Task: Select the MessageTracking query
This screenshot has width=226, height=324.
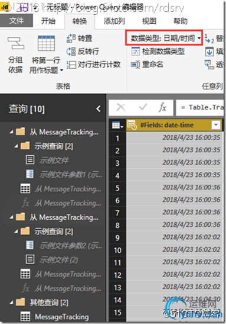Action: pyautogui.click(x=62, y=316)
